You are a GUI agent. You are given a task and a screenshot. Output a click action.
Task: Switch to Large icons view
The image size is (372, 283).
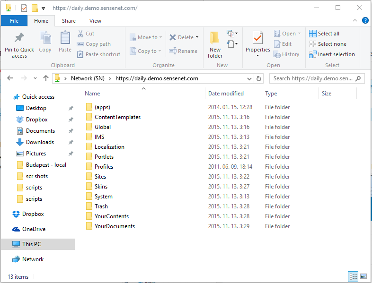tap(363, 276)
